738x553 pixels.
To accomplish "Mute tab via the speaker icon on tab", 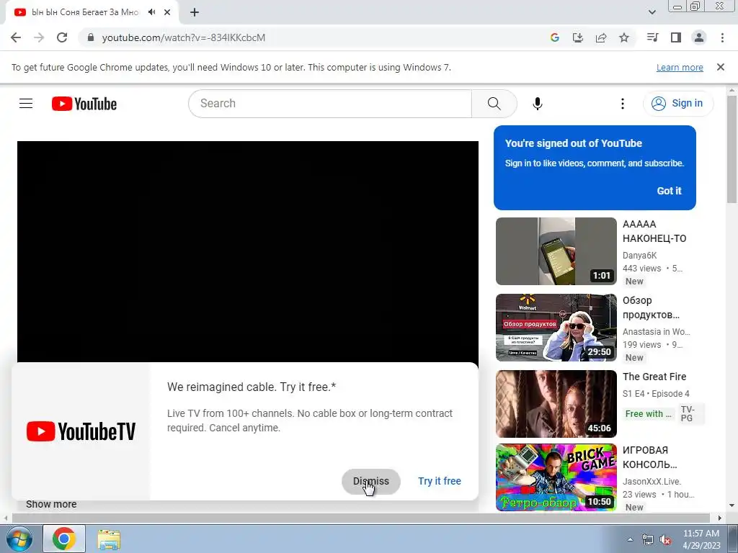I will coord(151,12).
